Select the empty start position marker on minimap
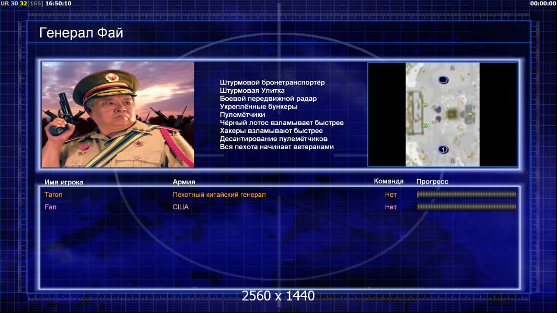The height and width of the screenshot is (313, 557). click(443, 79)
